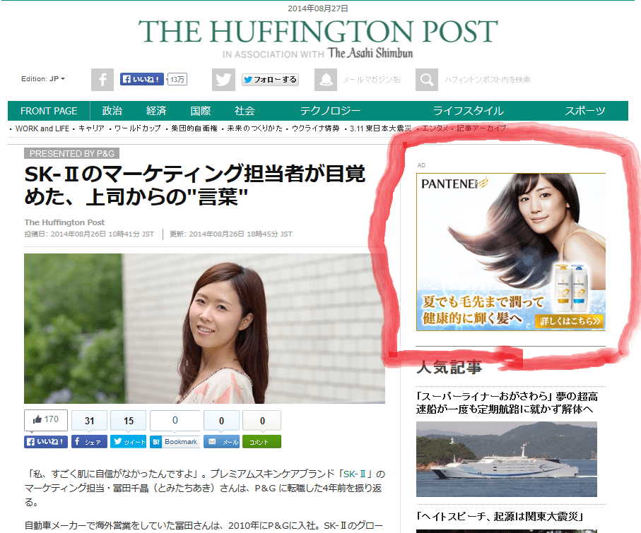Click the Twitter フォローする button
The image size is (641, 533).
point(270,80)
